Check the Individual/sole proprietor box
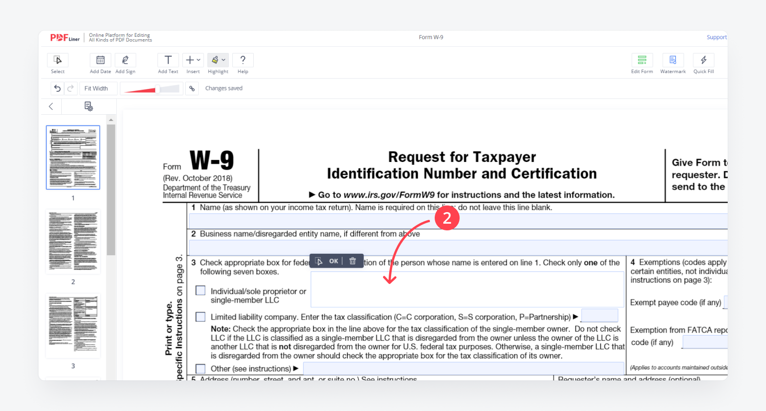This screenshot has height=411, width=766. [x=201, y=291]
